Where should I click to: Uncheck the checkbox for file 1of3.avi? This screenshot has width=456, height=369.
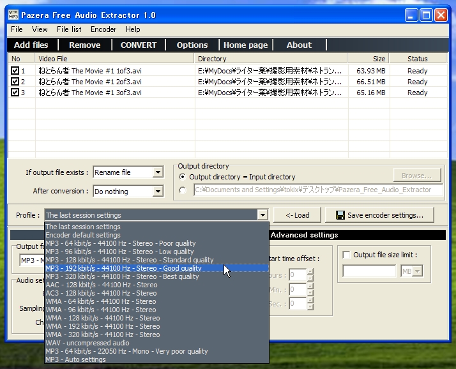pyautogui.click(x=15, y=71)
